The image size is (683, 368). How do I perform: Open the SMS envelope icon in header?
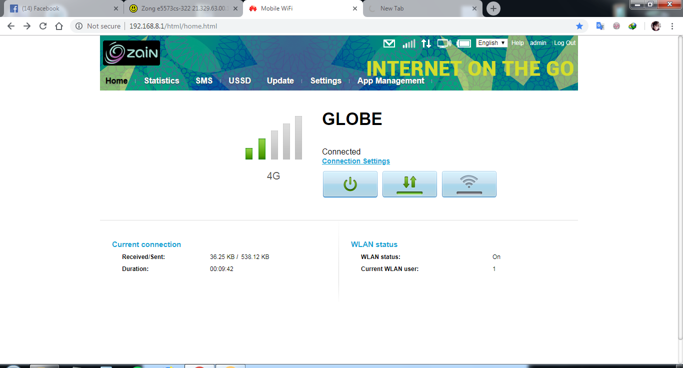tap(389, 43)
